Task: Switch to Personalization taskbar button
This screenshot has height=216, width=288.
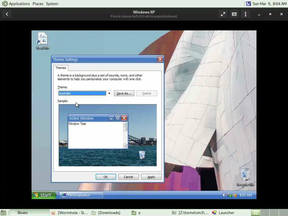Action: coord(81,195)
